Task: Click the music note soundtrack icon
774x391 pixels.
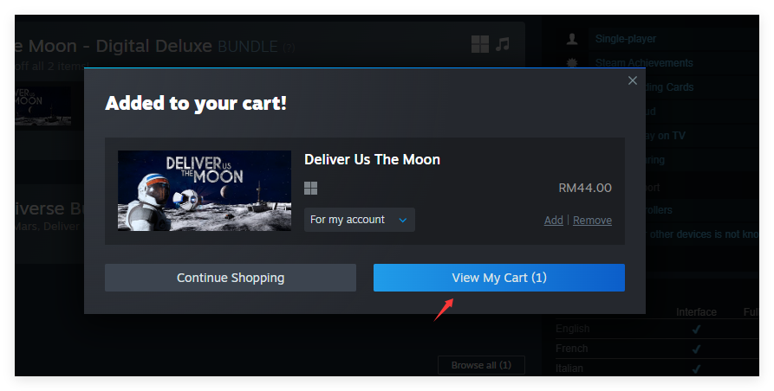Action: tap(503, 44)
